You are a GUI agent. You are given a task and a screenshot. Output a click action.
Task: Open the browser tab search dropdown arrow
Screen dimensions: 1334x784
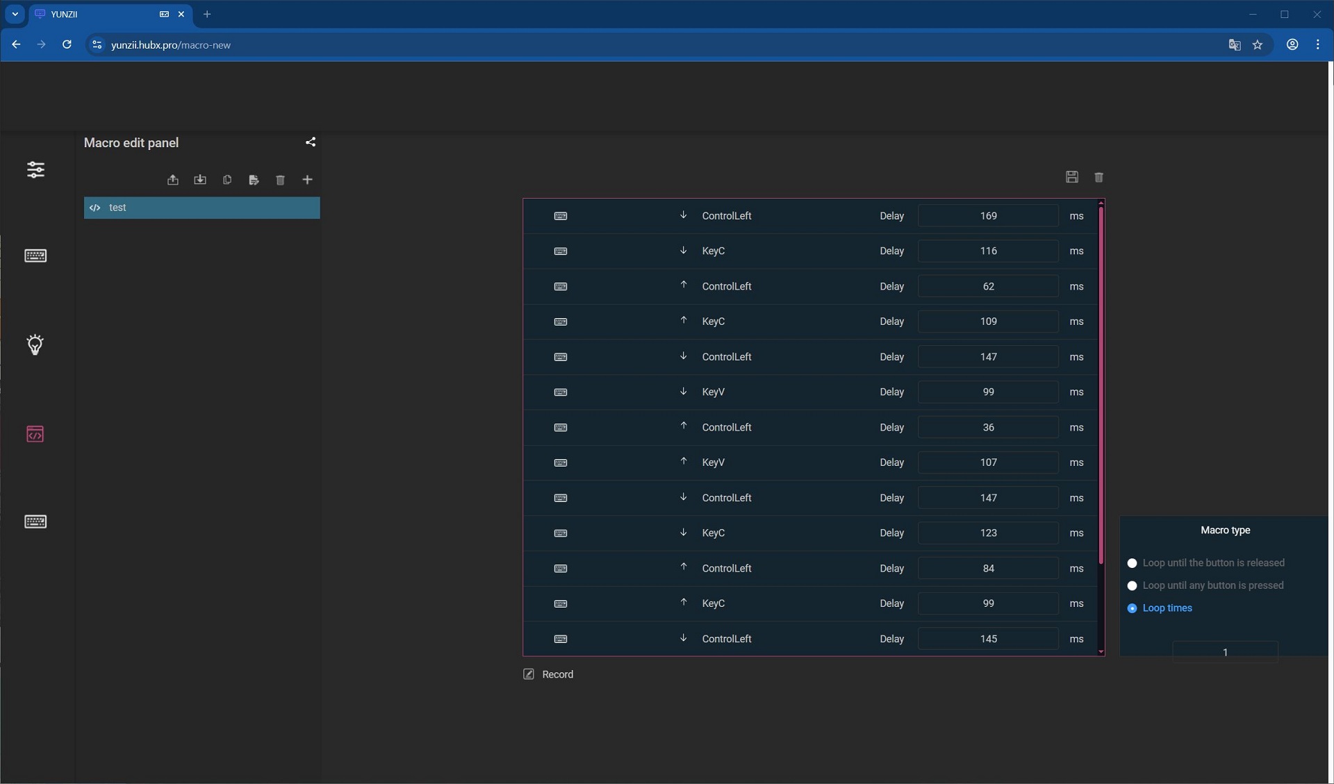(15, 14)
